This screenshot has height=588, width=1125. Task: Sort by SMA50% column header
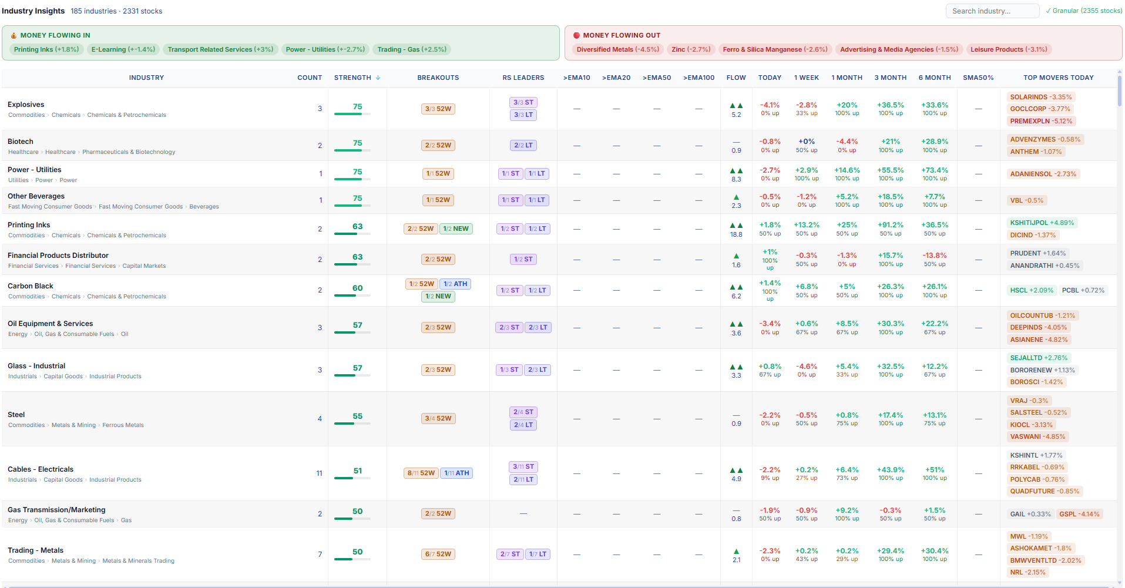point(978,78)
